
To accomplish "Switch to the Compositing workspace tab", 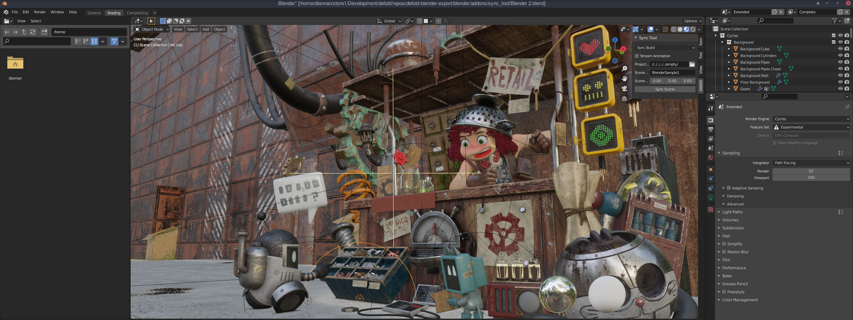I will (137, 13).
